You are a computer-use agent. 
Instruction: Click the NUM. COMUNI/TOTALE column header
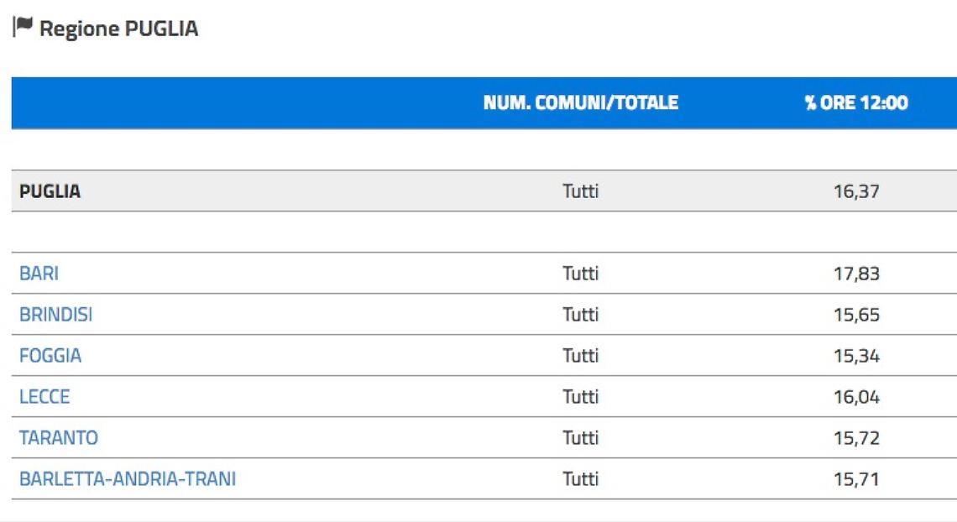point(580,102)
